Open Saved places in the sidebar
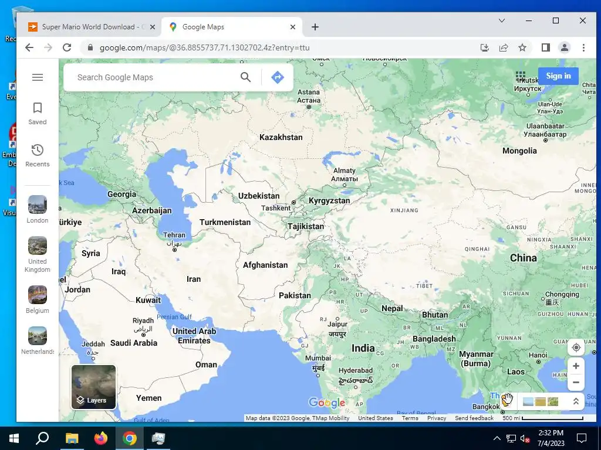 click(37, 114)
